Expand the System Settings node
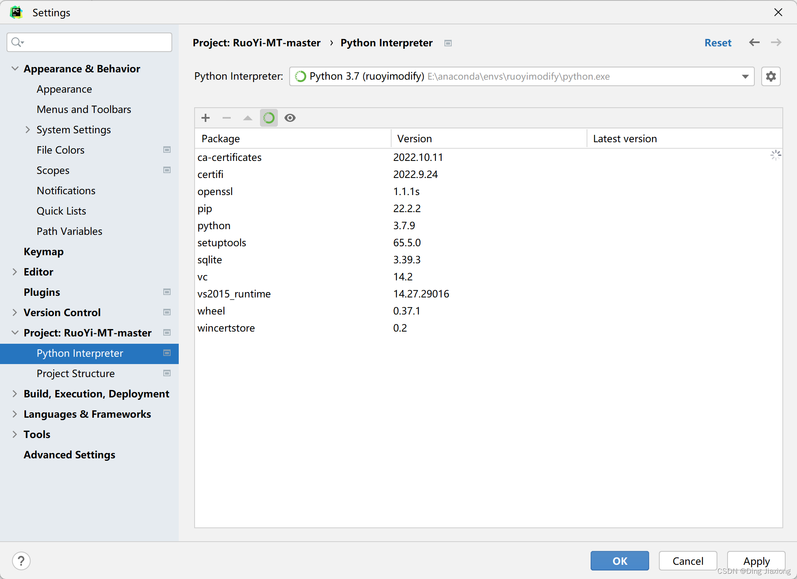The height and width of the screenshot is (579, 797). (x=28, y=130)
